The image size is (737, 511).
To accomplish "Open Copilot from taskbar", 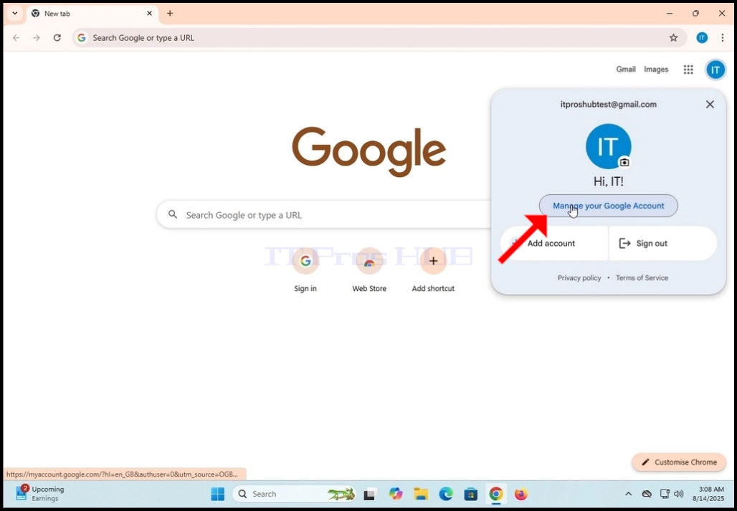I will click(x=396, y=494).
